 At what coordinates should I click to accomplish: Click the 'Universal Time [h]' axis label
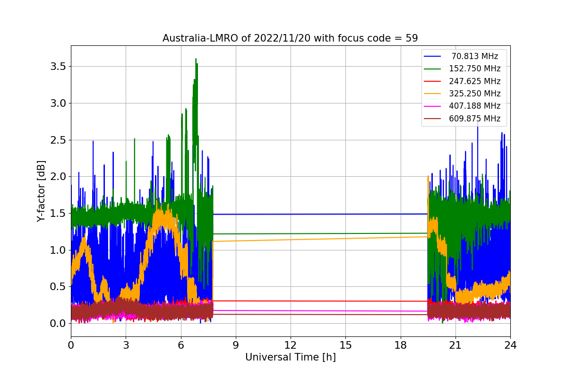click(291, 358)
